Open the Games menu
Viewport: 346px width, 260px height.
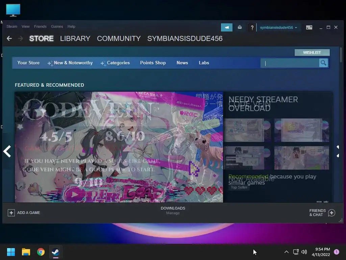point(57,26)
